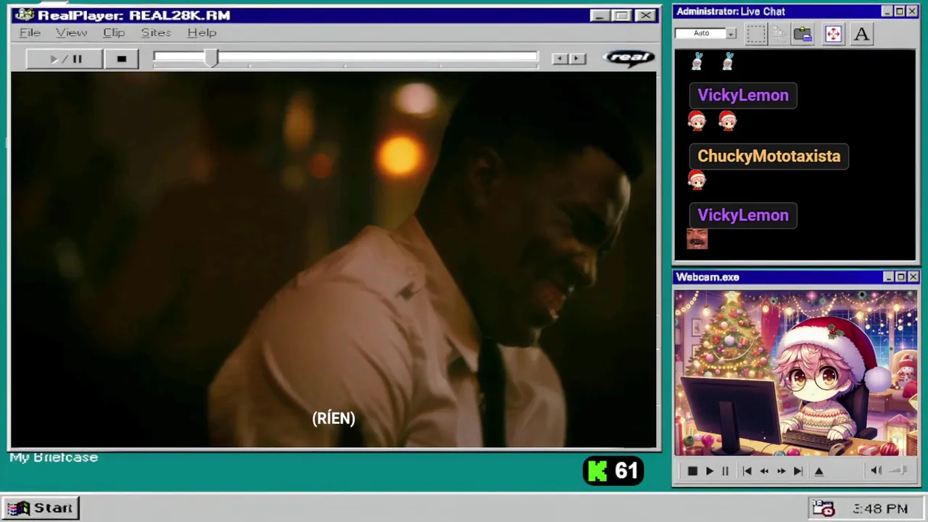Click the RealPlayer seek slider handle
The height and width of the screenshot is (522, 928).
click(x=211, y=59)
